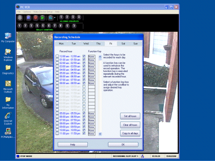215x161 pixels.
Task: Click the square box before 02:00 am - 02:59 am
Action: coord(57,63)
